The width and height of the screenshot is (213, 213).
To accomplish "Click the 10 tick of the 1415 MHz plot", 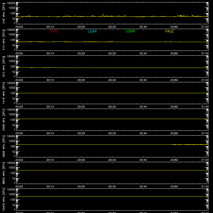I will coord(14,99).
